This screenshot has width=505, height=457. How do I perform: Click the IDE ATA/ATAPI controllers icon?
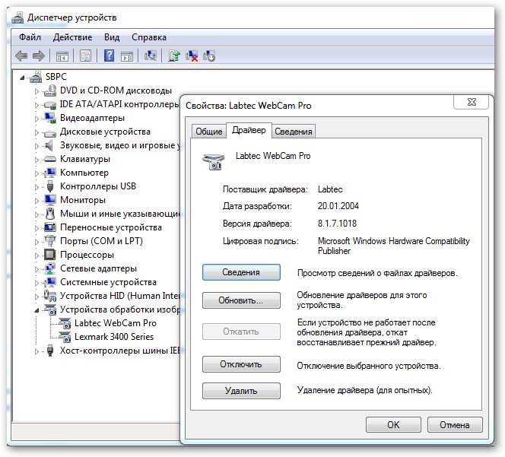coord(50,104)
